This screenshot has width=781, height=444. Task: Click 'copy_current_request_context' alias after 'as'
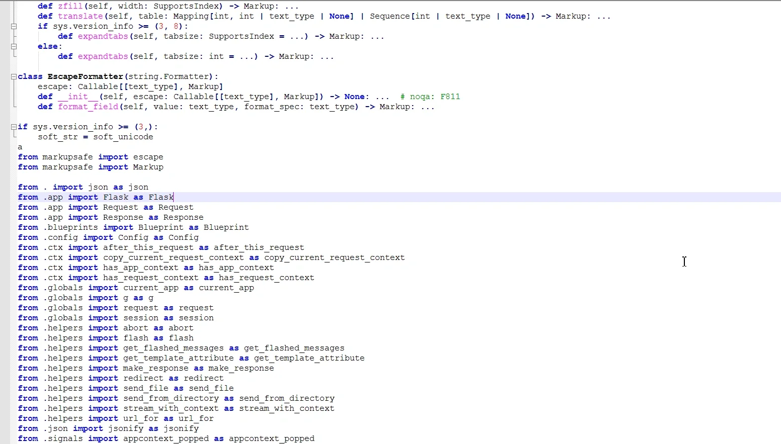click(334, 257)
